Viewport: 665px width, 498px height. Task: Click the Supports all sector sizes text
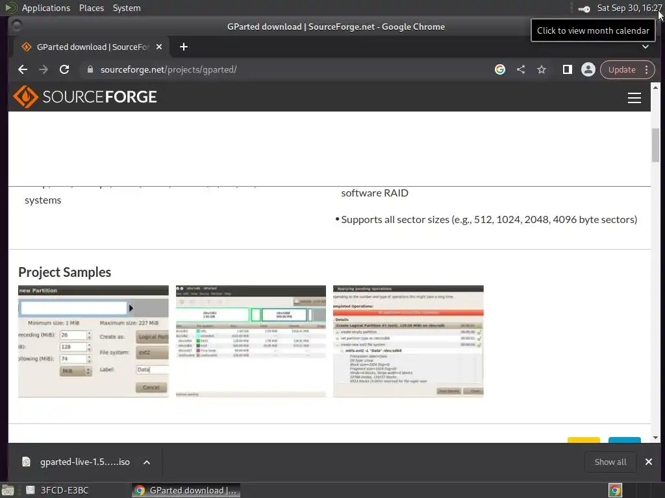click(489, 220)
